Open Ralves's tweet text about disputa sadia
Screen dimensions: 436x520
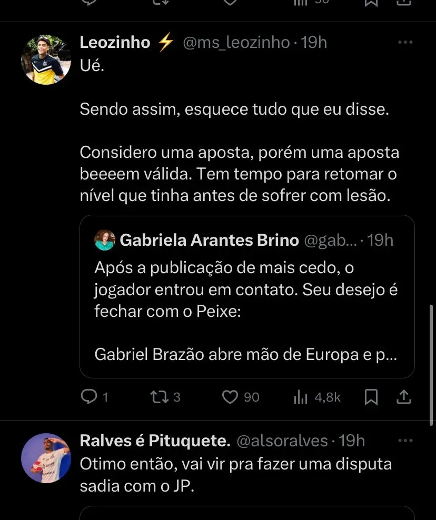pos(235,475)
